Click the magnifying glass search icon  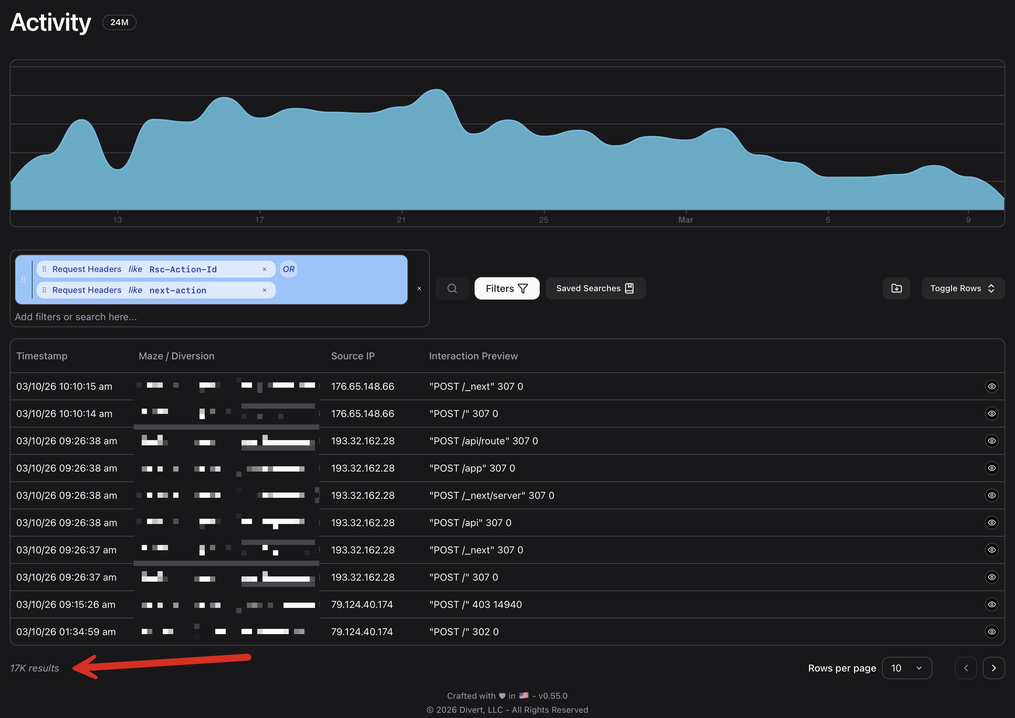tap(452, 288)
